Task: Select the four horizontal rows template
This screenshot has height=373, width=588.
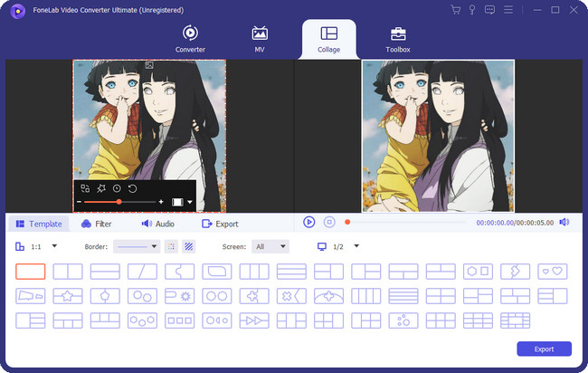Action: coord(403,296)
